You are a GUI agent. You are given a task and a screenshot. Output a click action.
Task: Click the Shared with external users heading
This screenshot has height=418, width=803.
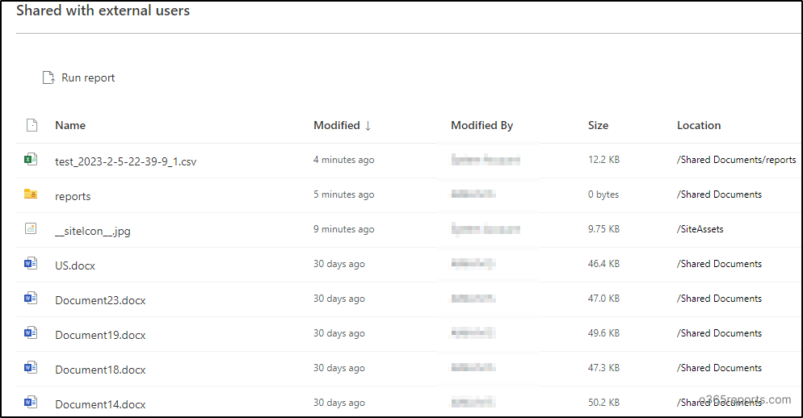[x=103, y=10]
